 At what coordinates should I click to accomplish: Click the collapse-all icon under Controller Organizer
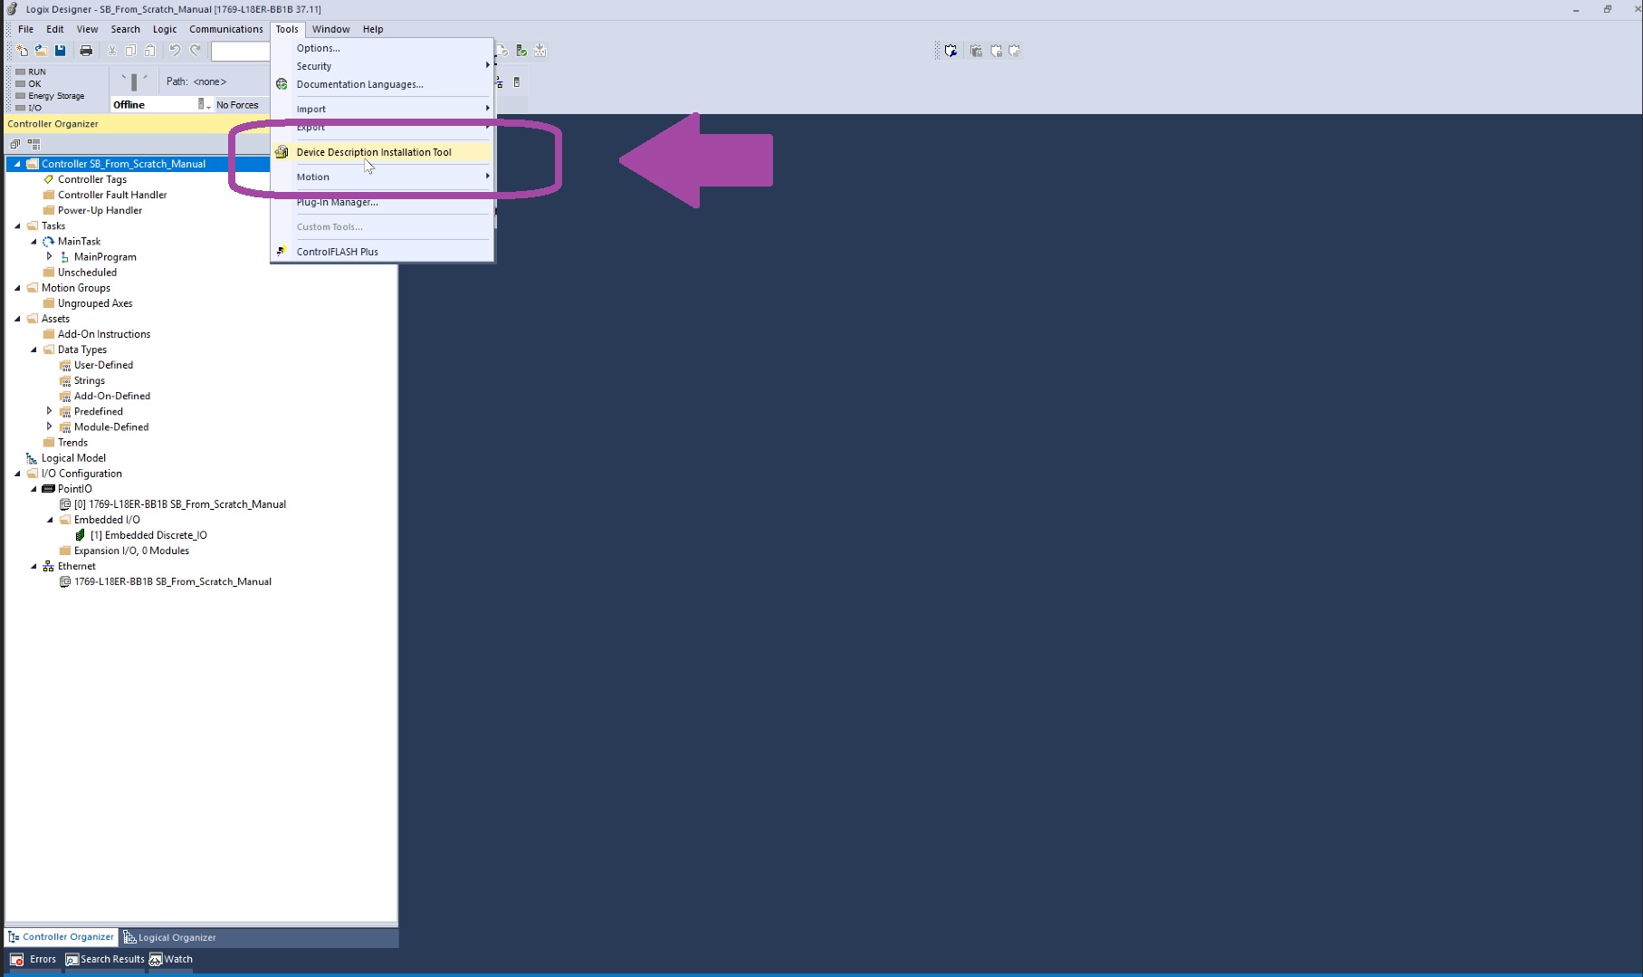pos(14,144)
